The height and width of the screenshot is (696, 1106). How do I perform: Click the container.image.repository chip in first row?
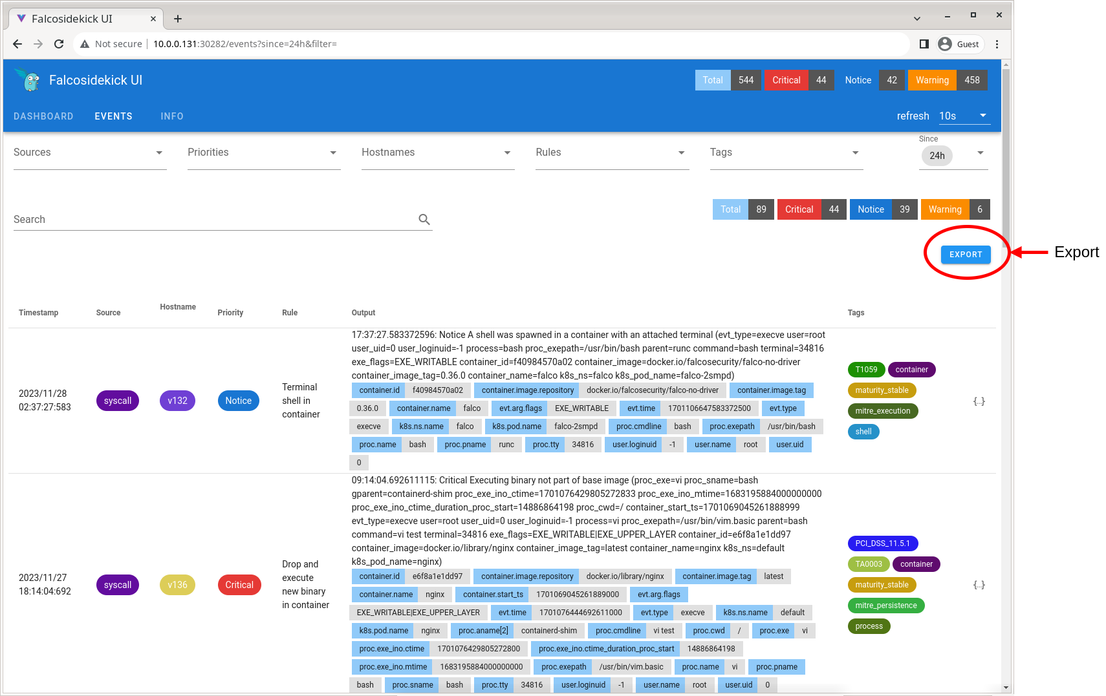pyautogui.click(x=528, y=390)
